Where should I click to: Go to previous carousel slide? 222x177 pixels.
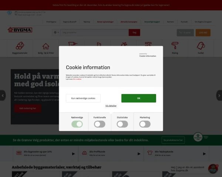click(3, 96)
